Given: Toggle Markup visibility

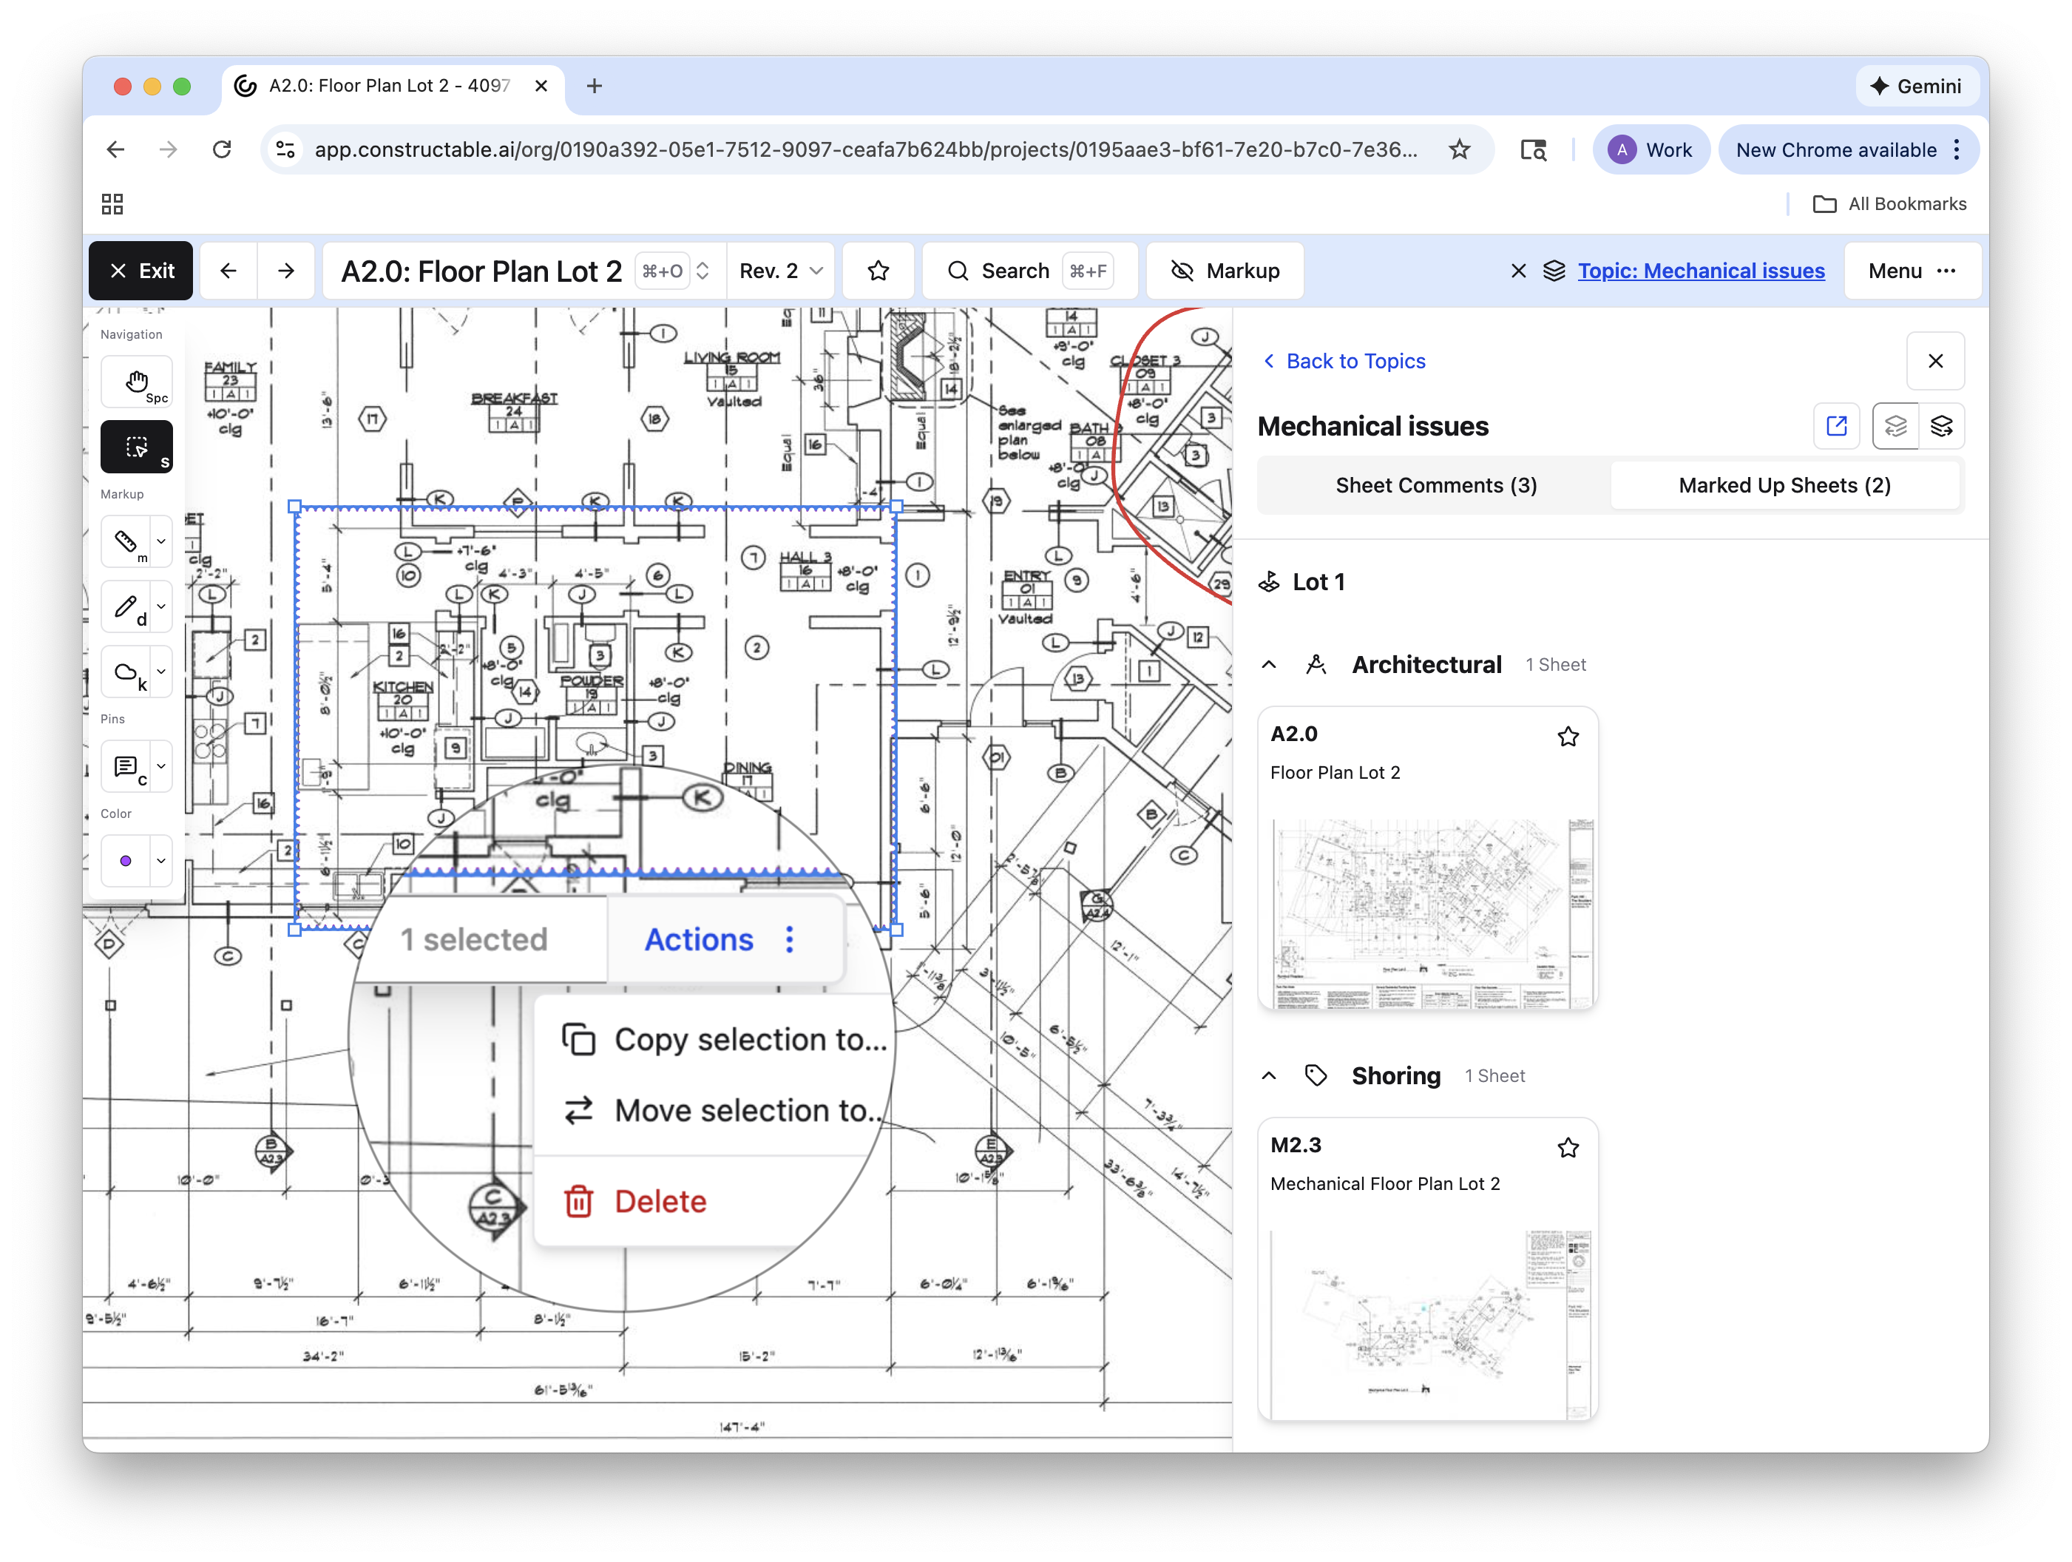Looking at the screenshot, I should click(1225, 271).
